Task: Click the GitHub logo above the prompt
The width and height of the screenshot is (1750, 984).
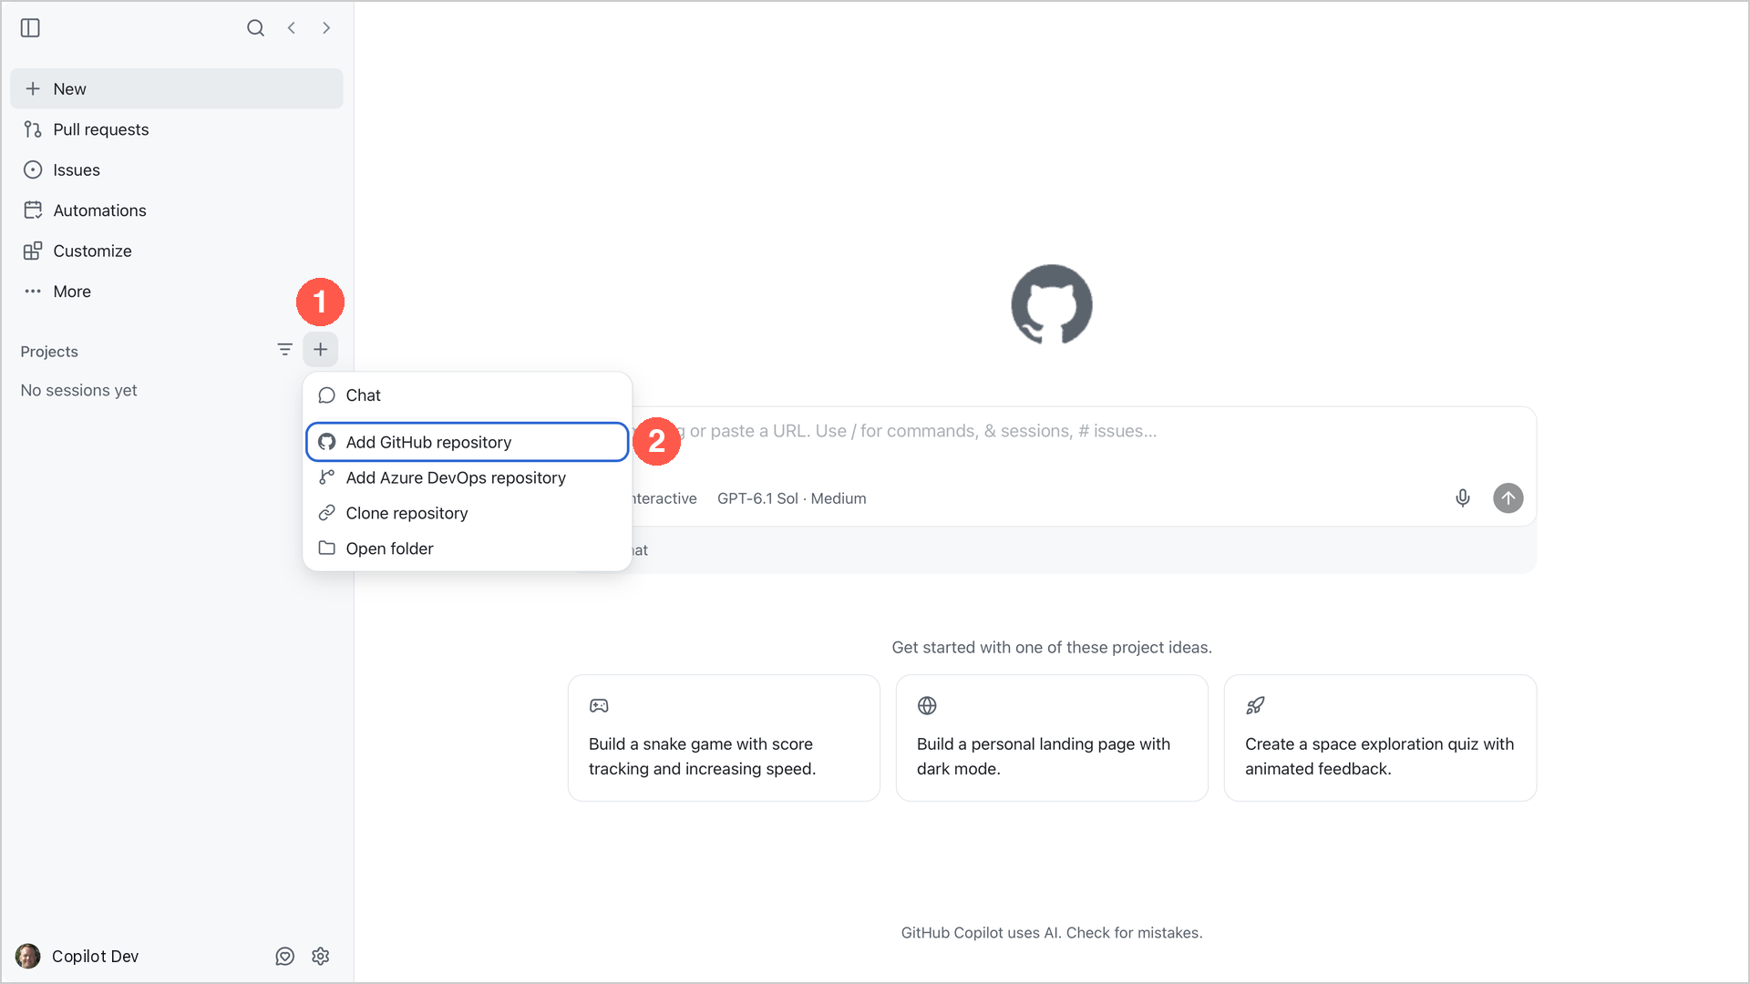Action: point(1052,304)
